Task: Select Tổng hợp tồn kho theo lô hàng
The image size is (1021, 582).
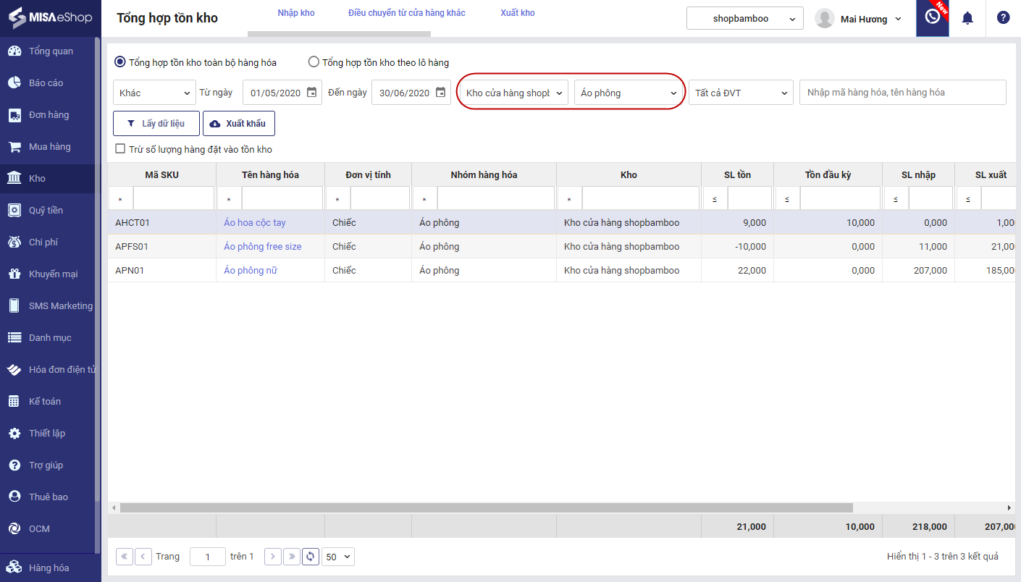Action: click(x=314, y=62)
